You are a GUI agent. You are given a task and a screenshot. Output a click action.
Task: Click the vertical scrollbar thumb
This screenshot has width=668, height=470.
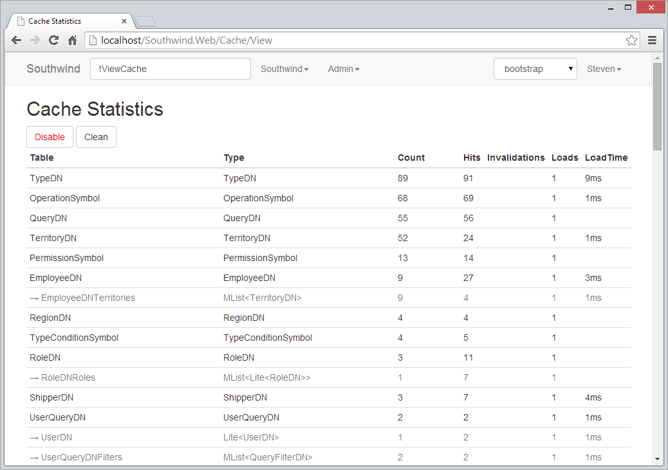tap(657, 106)
